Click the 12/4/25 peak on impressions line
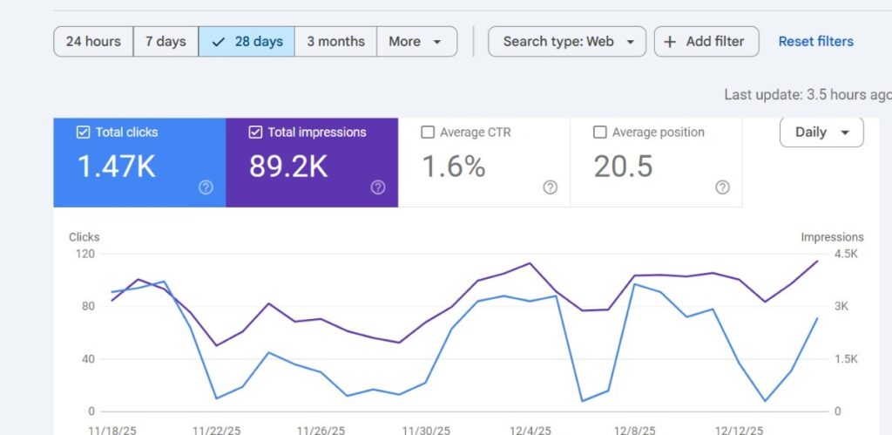The width and height of the screenshot is (892, 435). [x=530, y=263]
